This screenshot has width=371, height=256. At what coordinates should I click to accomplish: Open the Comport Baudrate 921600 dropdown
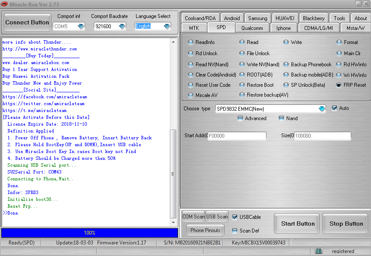[x=122, y=26]
